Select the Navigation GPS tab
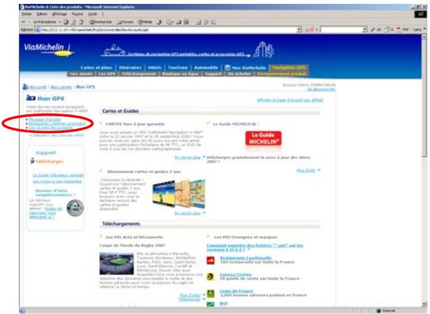 pos(289,67)
